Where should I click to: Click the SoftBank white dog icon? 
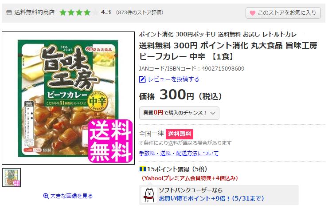(x=149, y=195)
